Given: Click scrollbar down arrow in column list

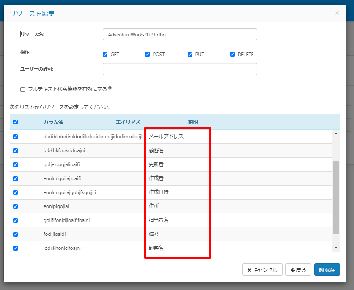Looking at the screenshot, I should click(336, 248).
